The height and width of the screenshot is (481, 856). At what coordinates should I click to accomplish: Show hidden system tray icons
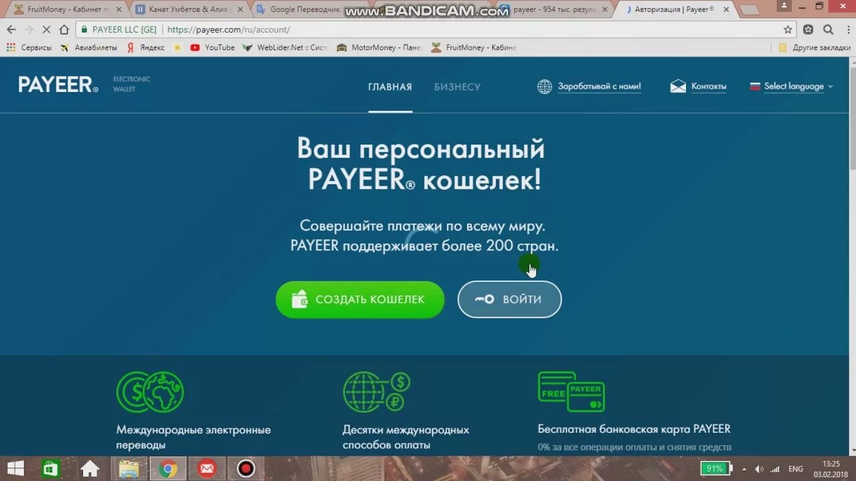point(744,469)
